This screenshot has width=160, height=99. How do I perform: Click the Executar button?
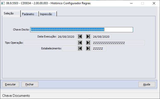click(x=11, y=84)
